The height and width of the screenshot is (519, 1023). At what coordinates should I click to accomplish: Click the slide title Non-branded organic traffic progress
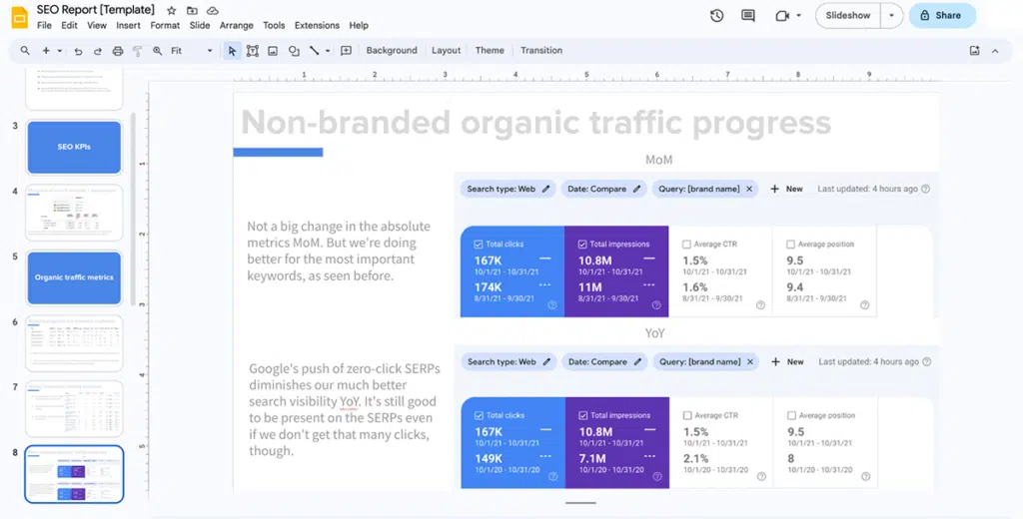click(x=536, y=123)
